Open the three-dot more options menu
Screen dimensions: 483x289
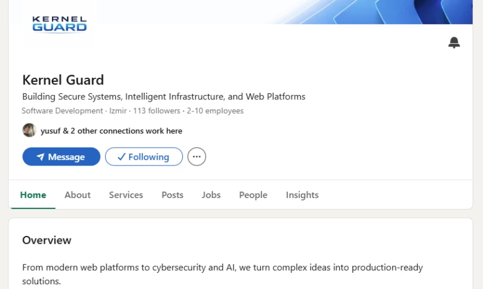click(197, 157)
